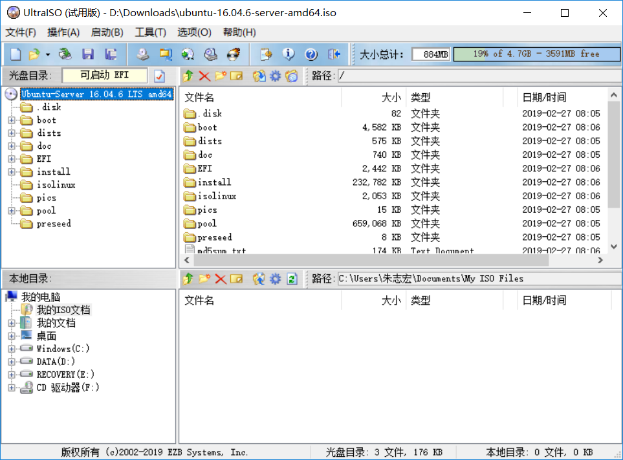Open the 文件(F) menu
The width and height of the screenshot is (623, 460).
click(x=21, y=32)
